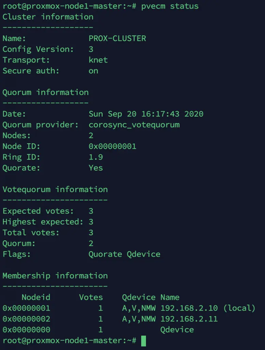Click the IP address 192.168.2.11
This screenshot has height=350, width=265.
coord(189,319)
